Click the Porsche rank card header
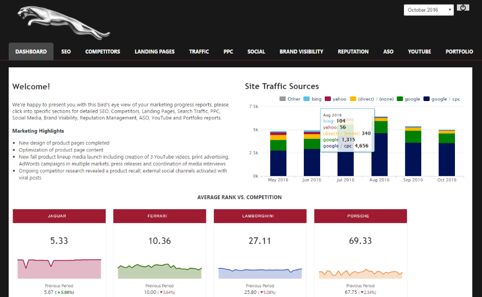This screenshot has height=297, width=482. [x=360, y=216]
